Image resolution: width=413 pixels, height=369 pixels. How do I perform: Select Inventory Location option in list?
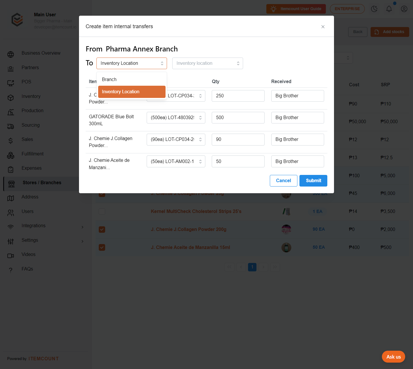pos(132,92)
